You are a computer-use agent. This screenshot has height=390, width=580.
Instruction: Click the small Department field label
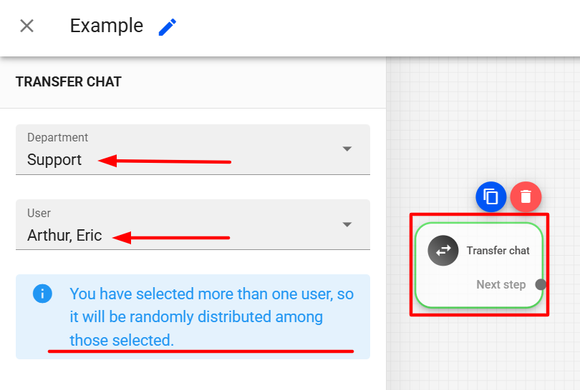coord(58,137)
